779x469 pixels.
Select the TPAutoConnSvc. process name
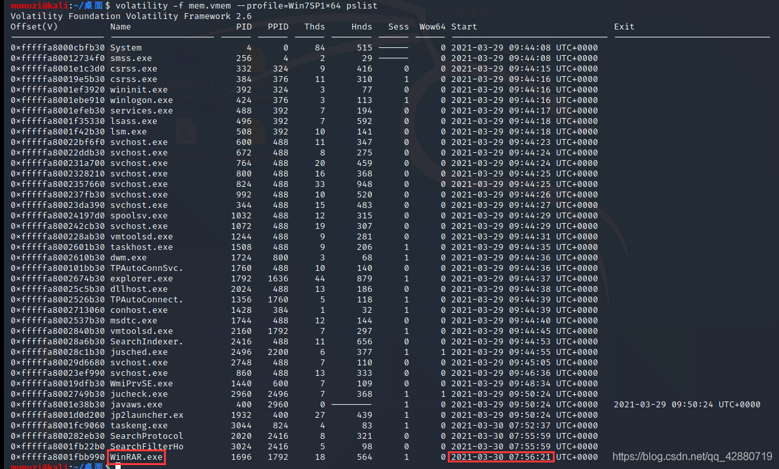pyautogui.click(x=147, y=268)
